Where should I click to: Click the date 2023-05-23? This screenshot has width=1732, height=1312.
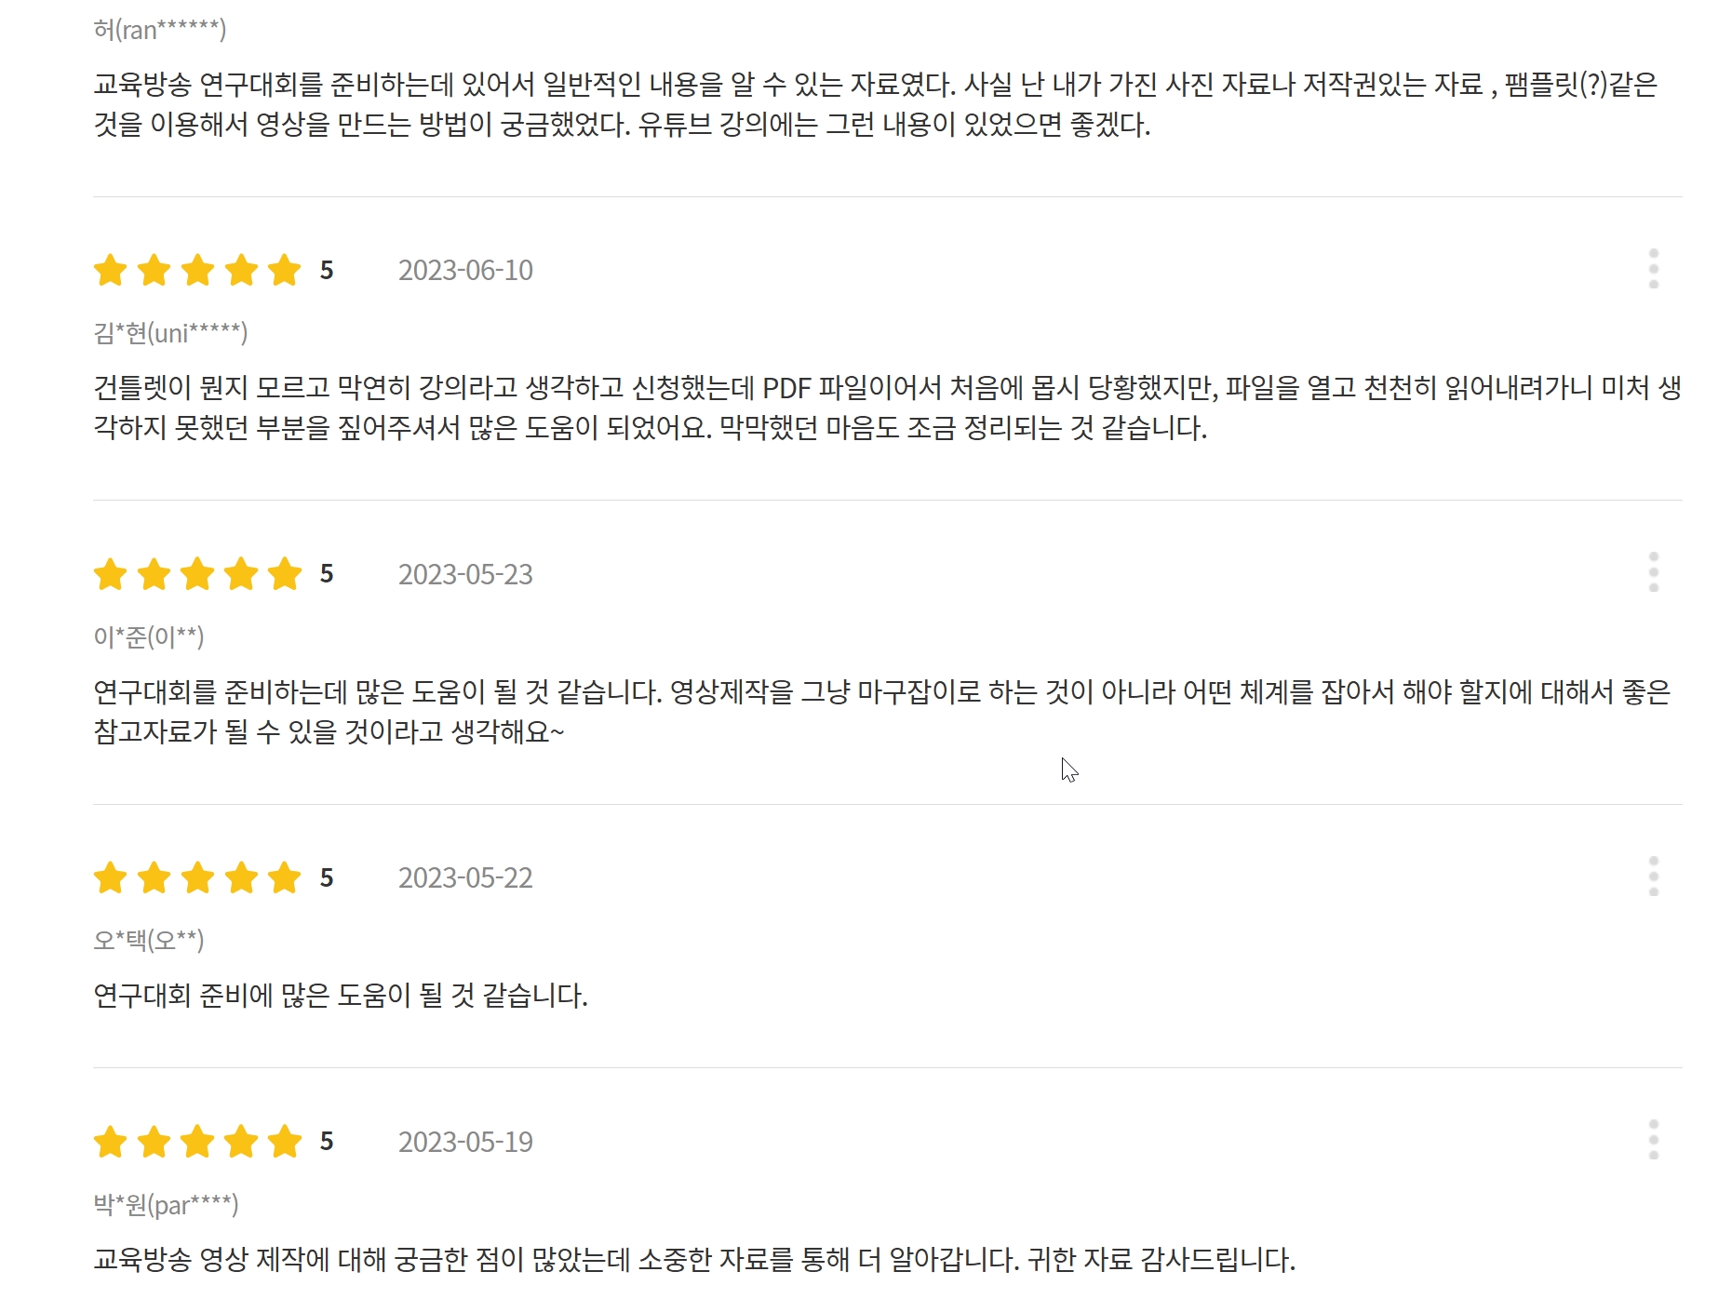click(465, 574)
